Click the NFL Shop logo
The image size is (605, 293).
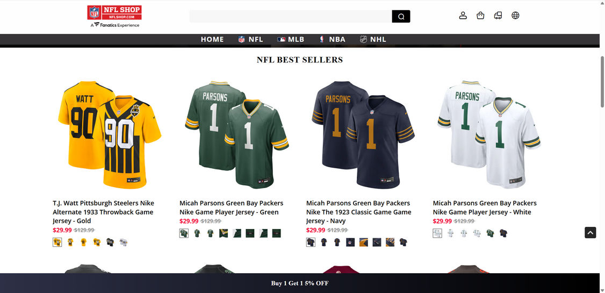pos(114,17)
